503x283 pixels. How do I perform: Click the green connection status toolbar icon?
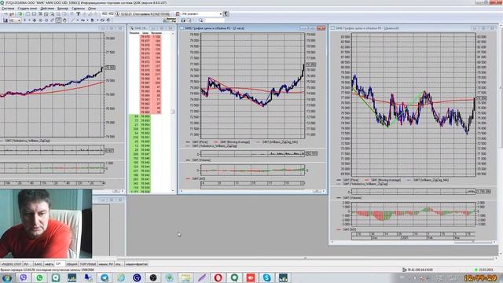[x=20, y=14]
